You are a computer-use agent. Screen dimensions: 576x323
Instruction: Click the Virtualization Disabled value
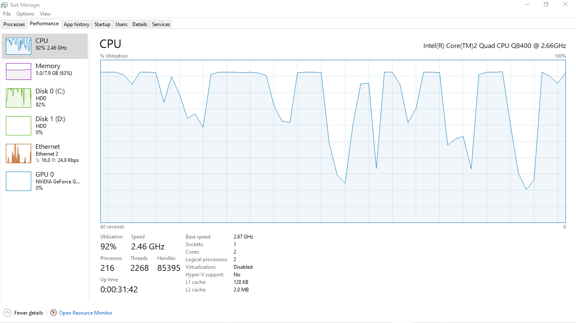coord(243,267)
